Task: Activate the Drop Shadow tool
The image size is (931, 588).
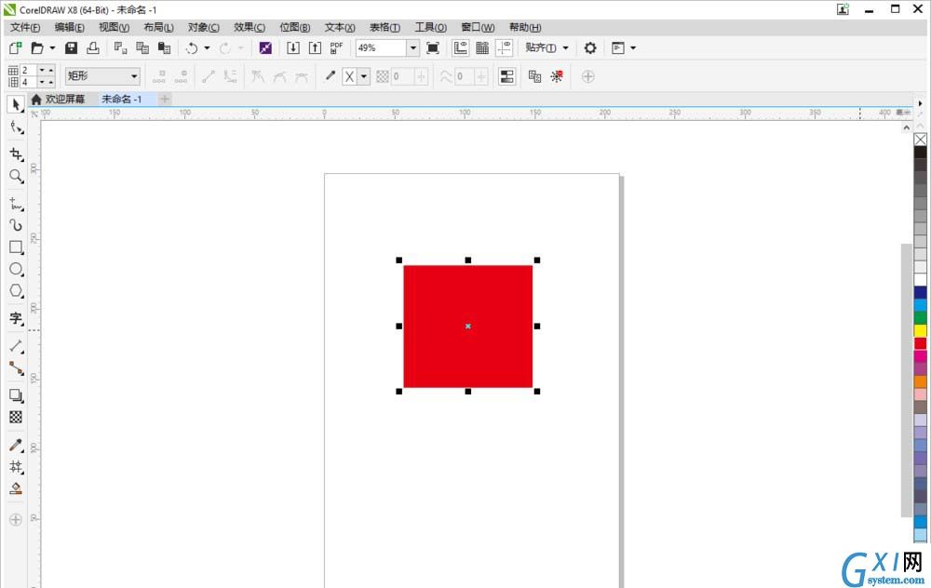Action: [x=16, y=395]
